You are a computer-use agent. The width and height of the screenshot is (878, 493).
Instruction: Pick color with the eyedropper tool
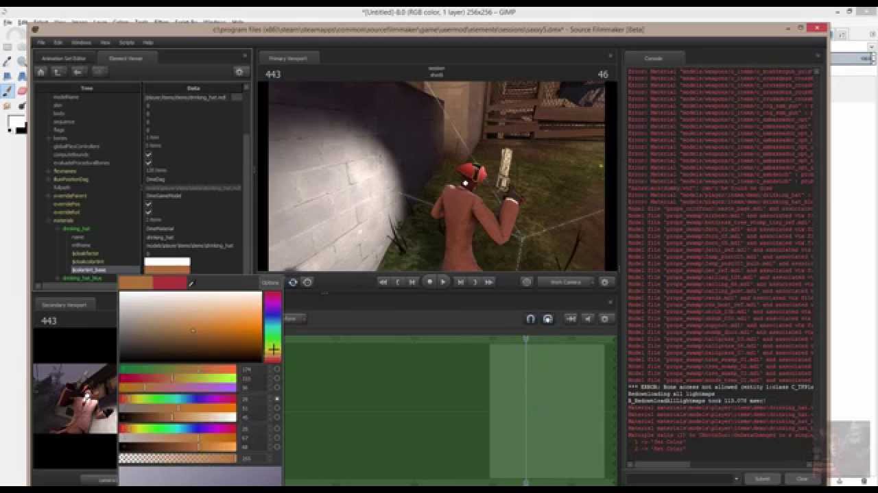point(191,283)
